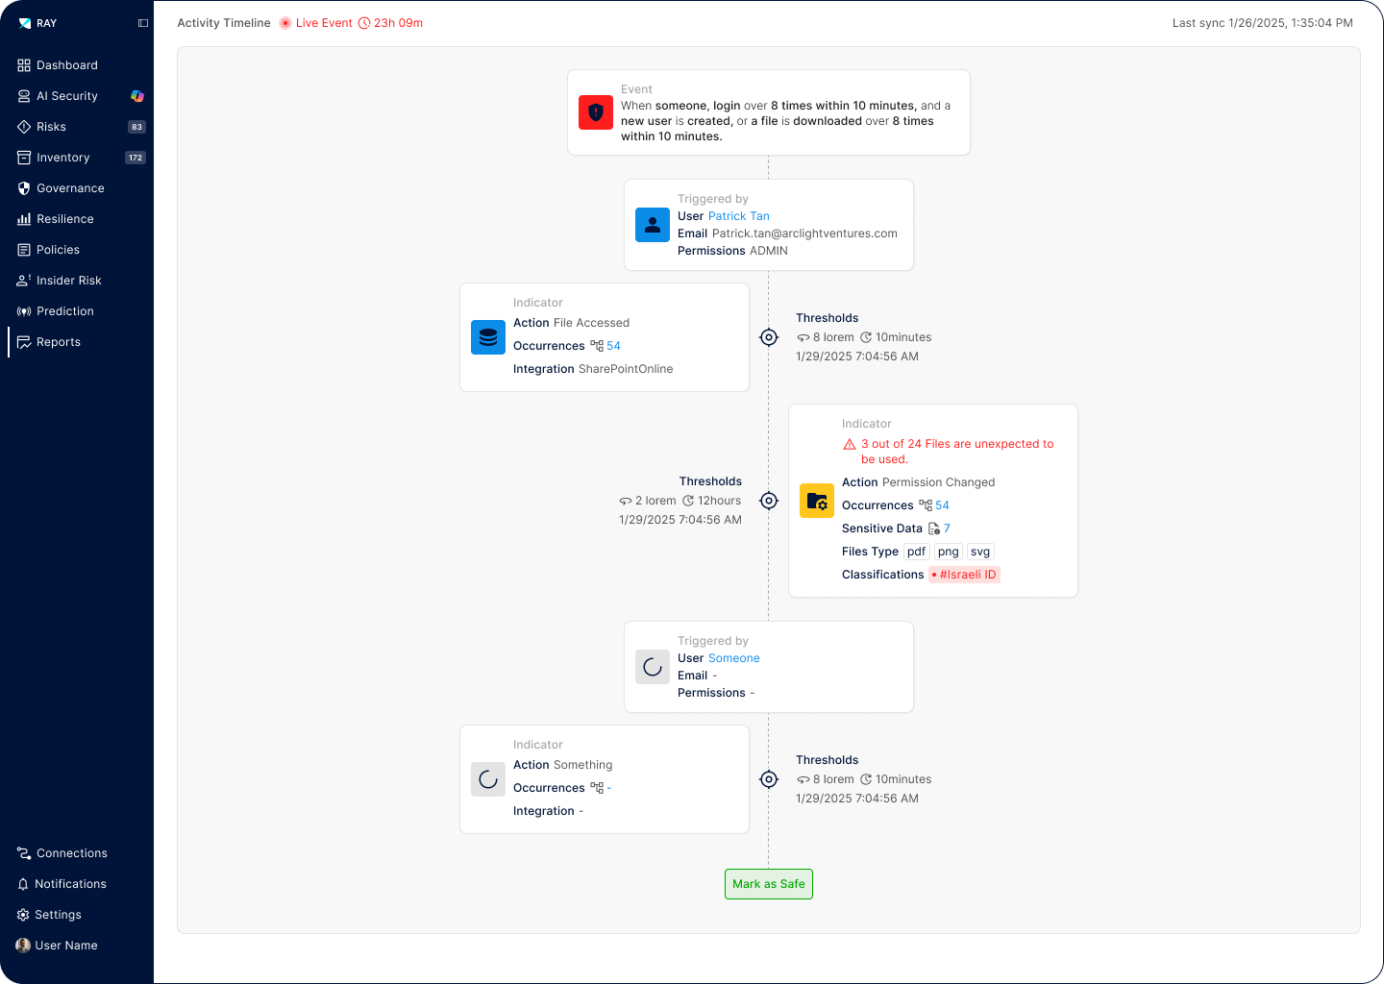Click the RAY logo icon

click(25, 23)
